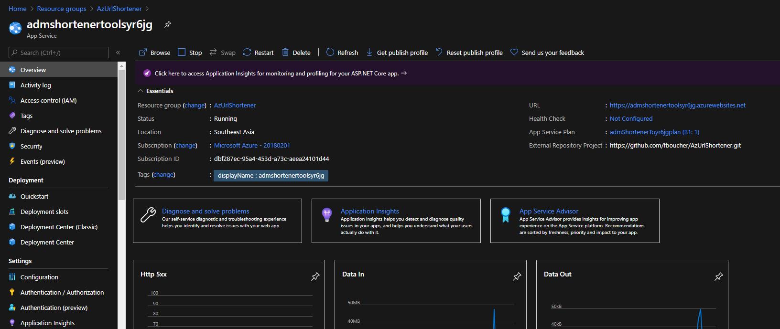Click change next to Resource group
Screen dimensions: 780x329
click(195, 105)
